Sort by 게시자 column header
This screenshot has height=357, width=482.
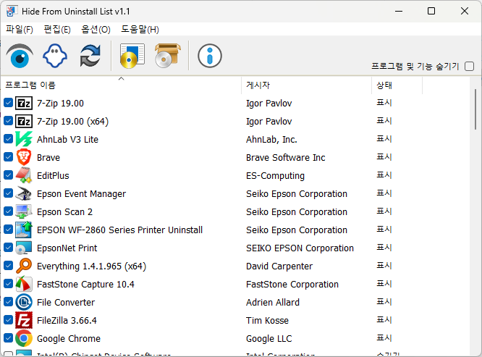306,85
